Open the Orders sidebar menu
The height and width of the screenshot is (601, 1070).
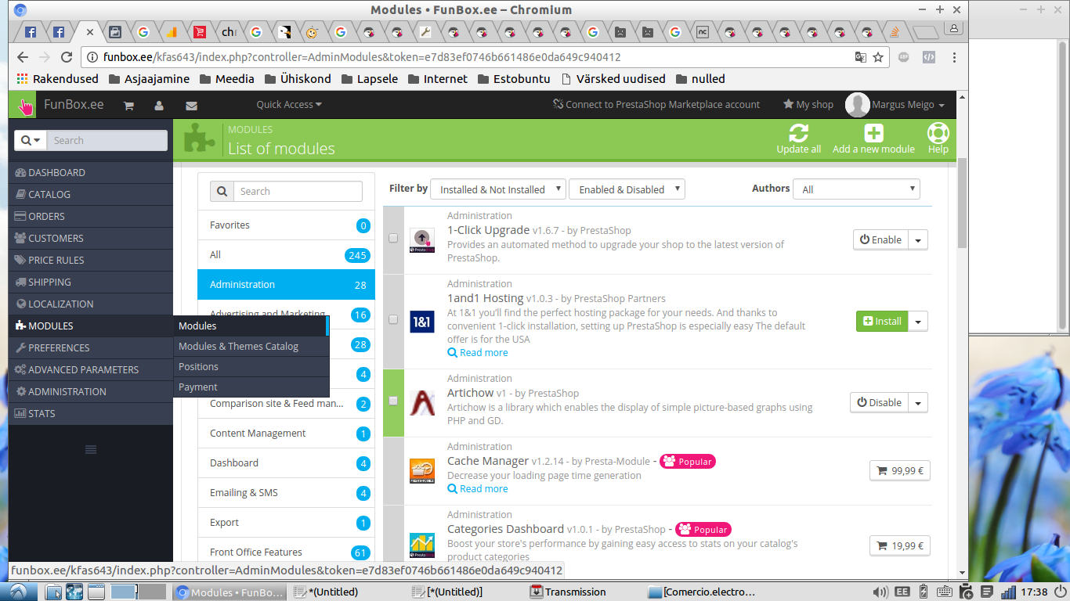(x=91, y=216)
